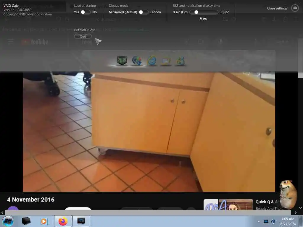Click the vertical scrollbar thumb
The width and height of the screenshot is (303, 227).
[301, 58]
